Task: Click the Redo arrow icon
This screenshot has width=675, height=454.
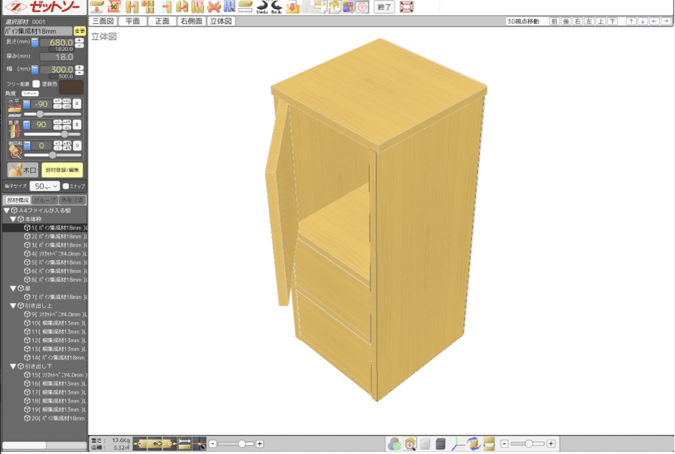Action: coord(277,7)
